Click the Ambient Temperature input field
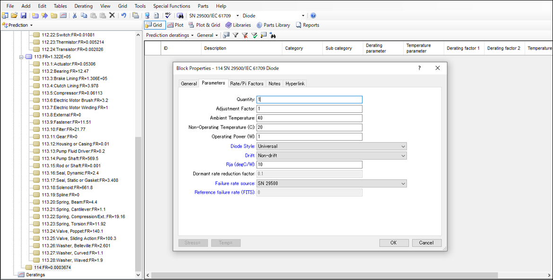Screen dimensions: 553x280 tap(309, 118)
